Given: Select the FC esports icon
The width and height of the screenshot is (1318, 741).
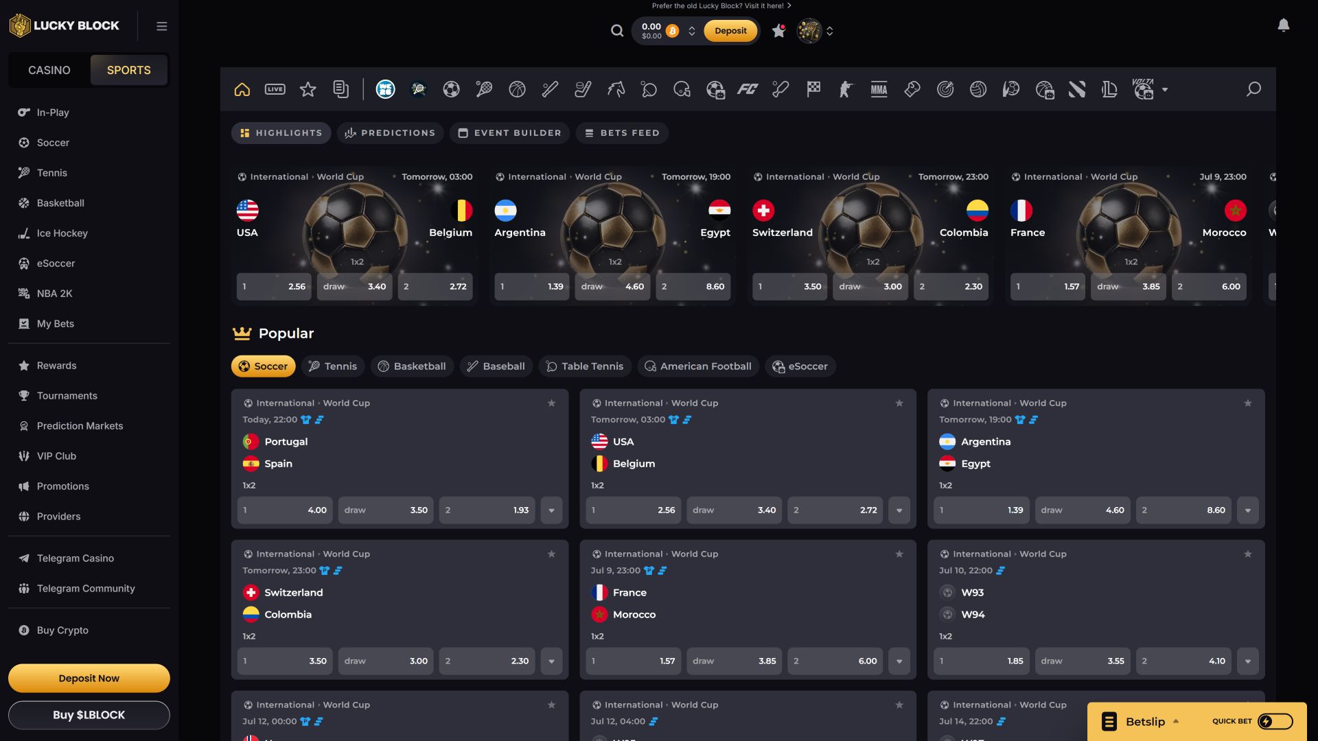Looking at the screenshot, I should pyautogui.click(x=748, y=89).
